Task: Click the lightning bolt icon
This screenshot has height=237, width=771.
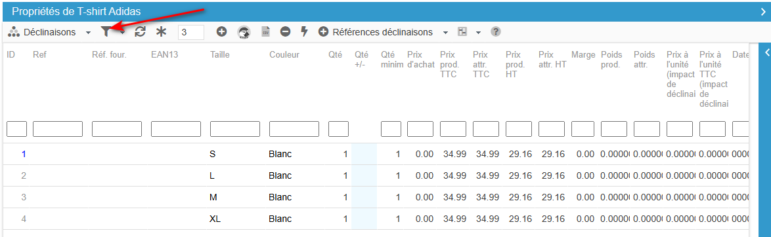Action: tap(304, 32)
